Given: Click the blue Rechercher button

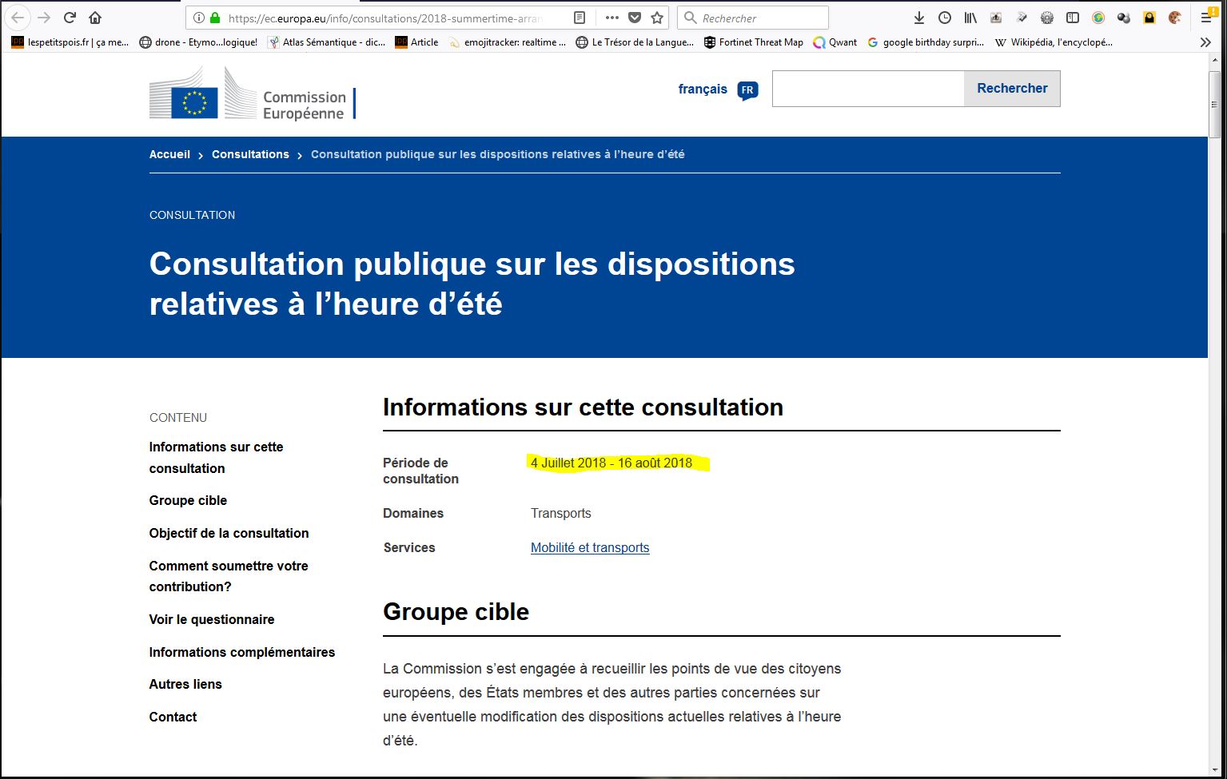Looking at the screenshot, I should 1012,89.
